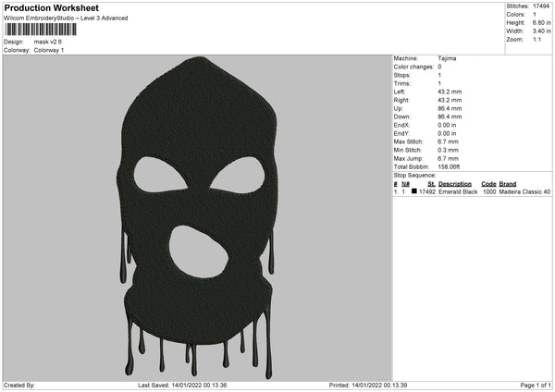Click the Height value 6.80 in
Image resolution: width=555 pixels, height=392 pixels.
pyautogui.click(x=541, y=22)
